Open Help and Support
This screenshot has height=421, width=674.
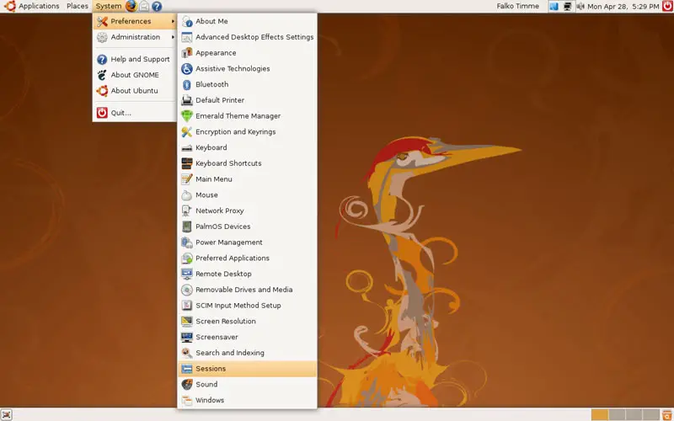click(x=135, y=59)
